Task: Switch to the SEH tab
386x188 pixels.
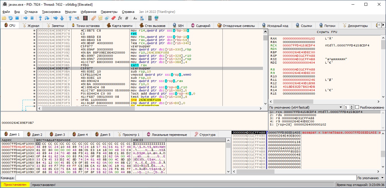Action: (178, 26)
